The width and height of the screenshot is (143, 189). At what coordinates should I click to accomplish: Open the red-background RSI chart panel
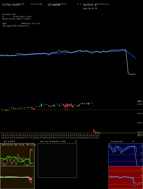[126, 178]
